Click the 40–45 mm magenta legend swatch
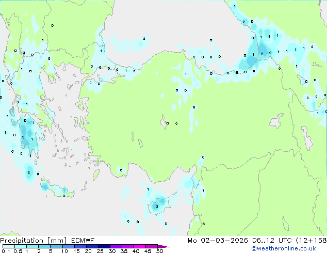Screen dimensions: 327x253 pos(140,246)
